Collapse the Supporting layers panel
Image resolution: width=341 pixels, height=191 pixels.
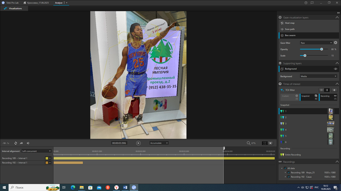(x=337, y=63)
